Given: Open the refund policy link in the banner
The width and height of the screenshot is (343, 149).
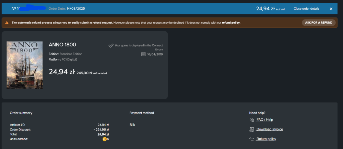Looking at the screenshot, I should coord(231,23).
